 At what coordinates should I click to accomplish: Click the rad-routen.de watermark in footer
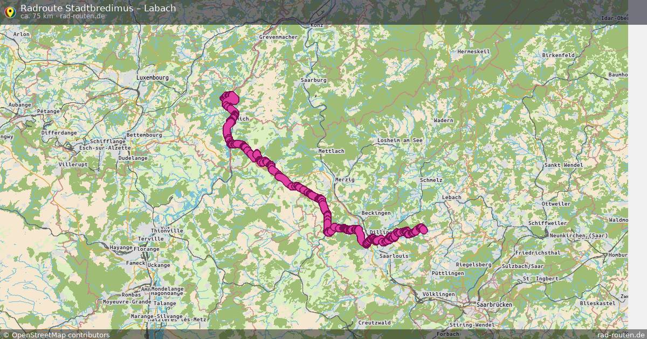point(621,335)
